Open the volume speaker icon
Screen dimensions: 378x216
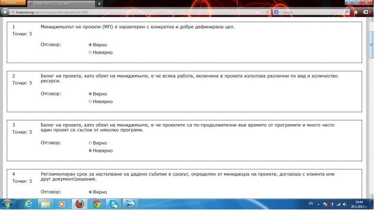[345, 205]
